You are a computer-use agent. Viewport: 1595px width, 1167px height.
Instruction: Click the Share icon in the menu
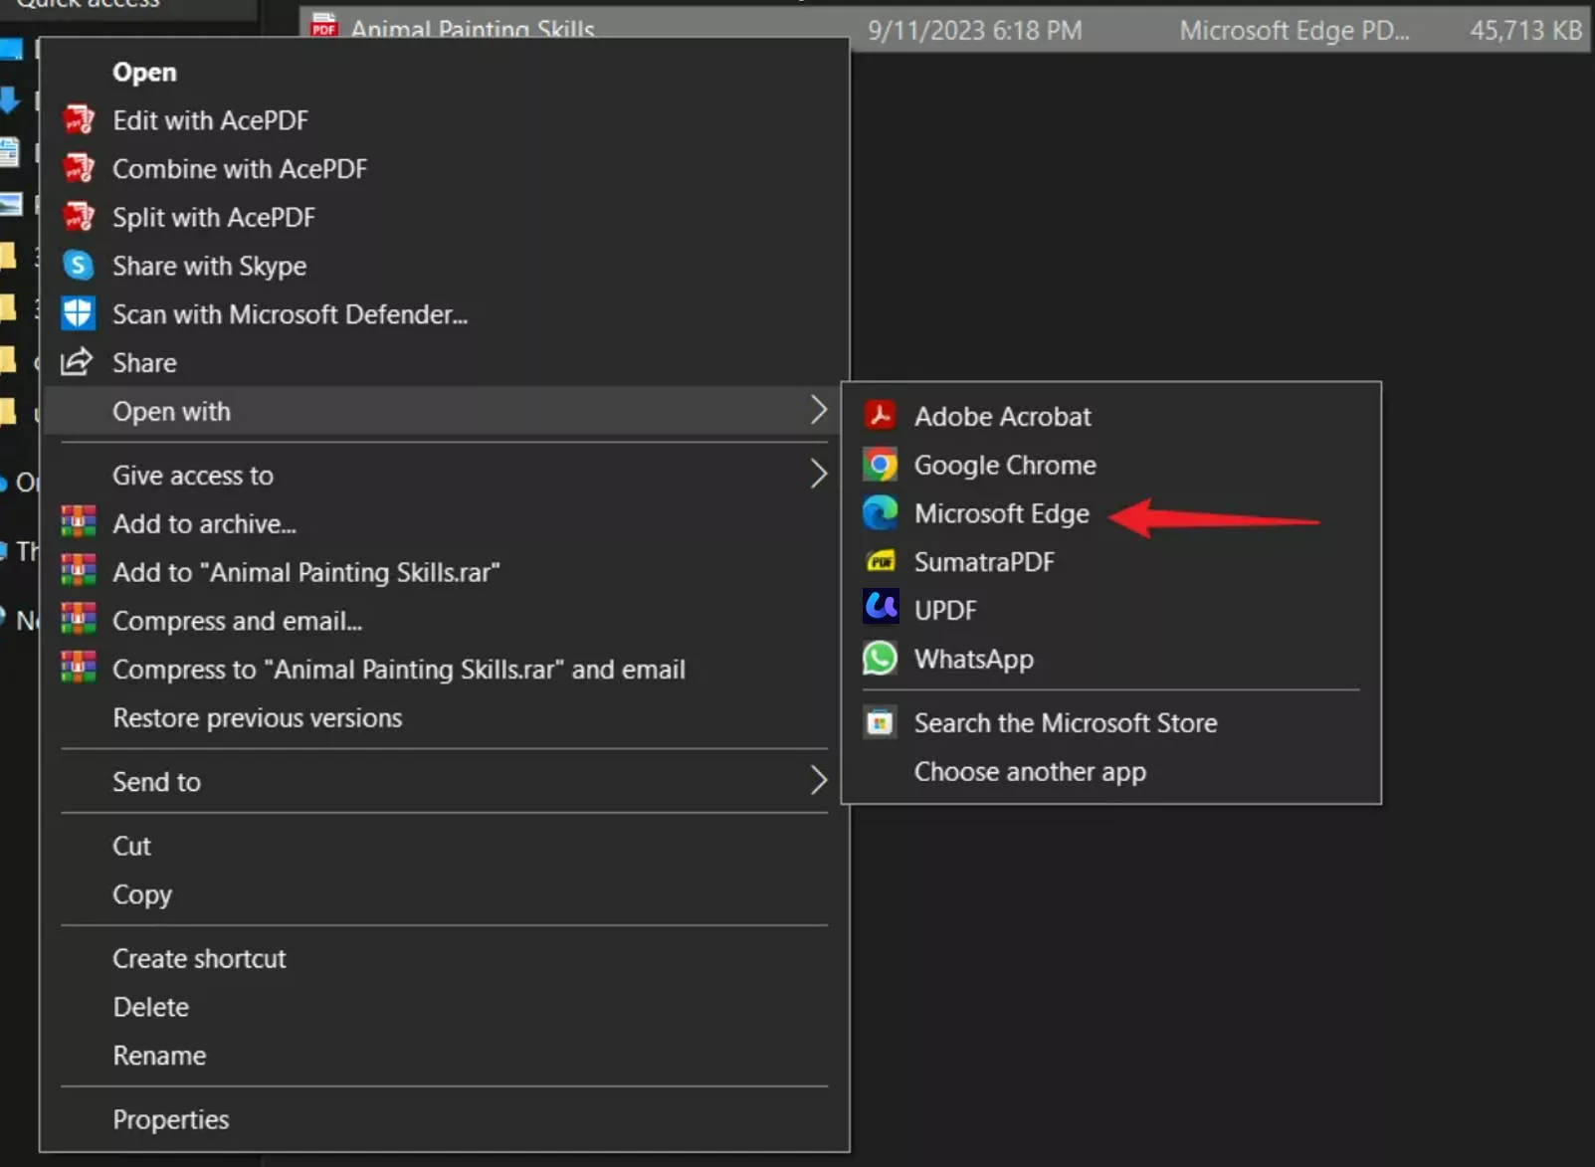coord(78,362)
